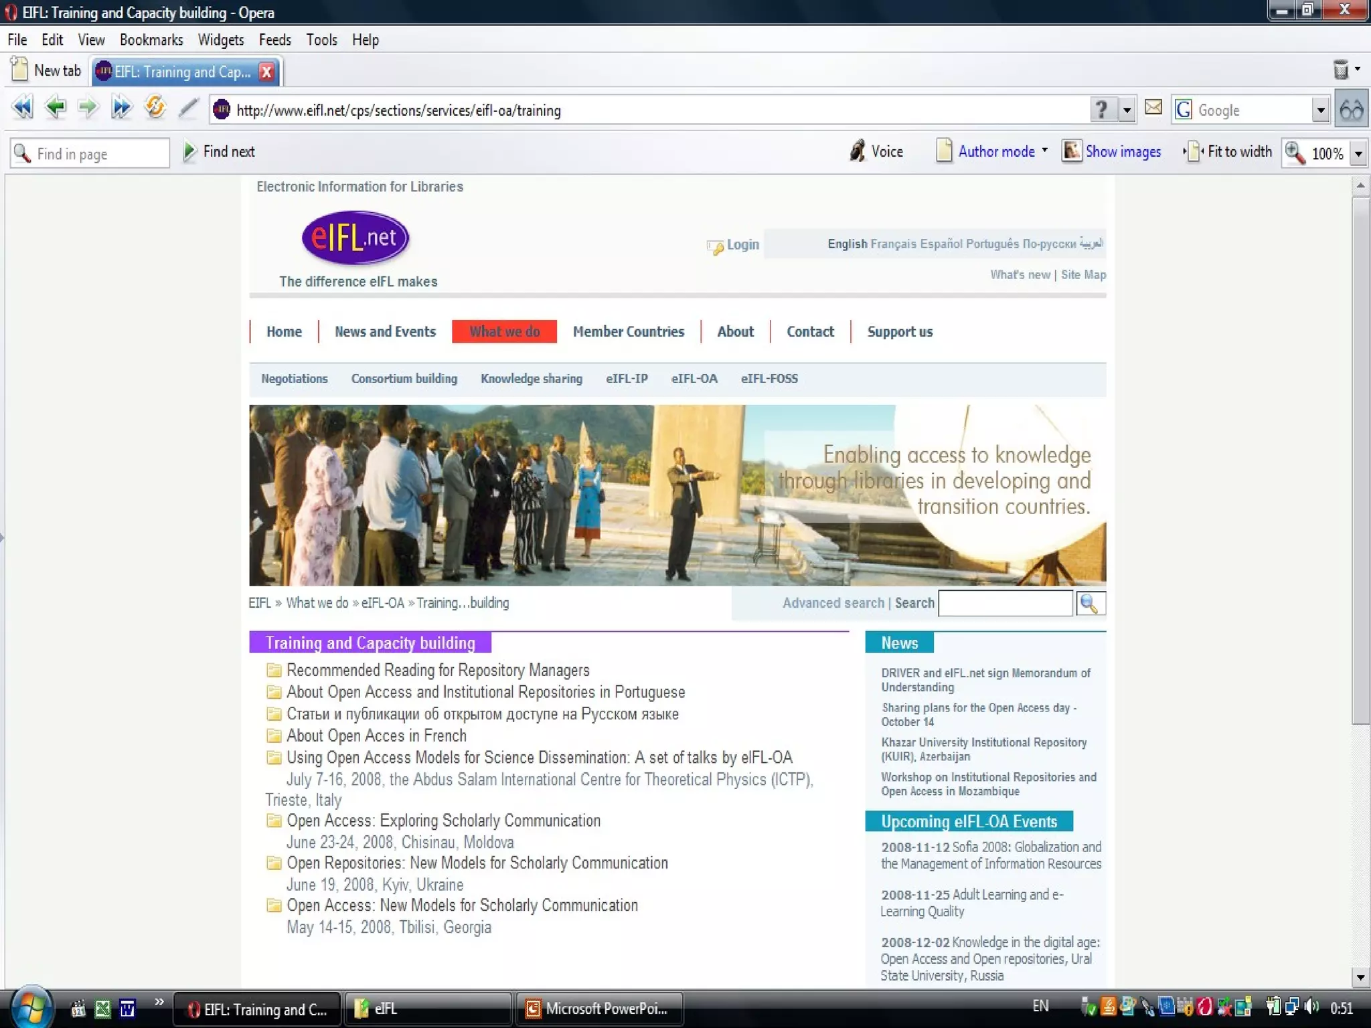The height and width of the screenshot is (1028, 1371).
Task: Expand the address bar history dropdown
Action: click(x=1127, y=110)
